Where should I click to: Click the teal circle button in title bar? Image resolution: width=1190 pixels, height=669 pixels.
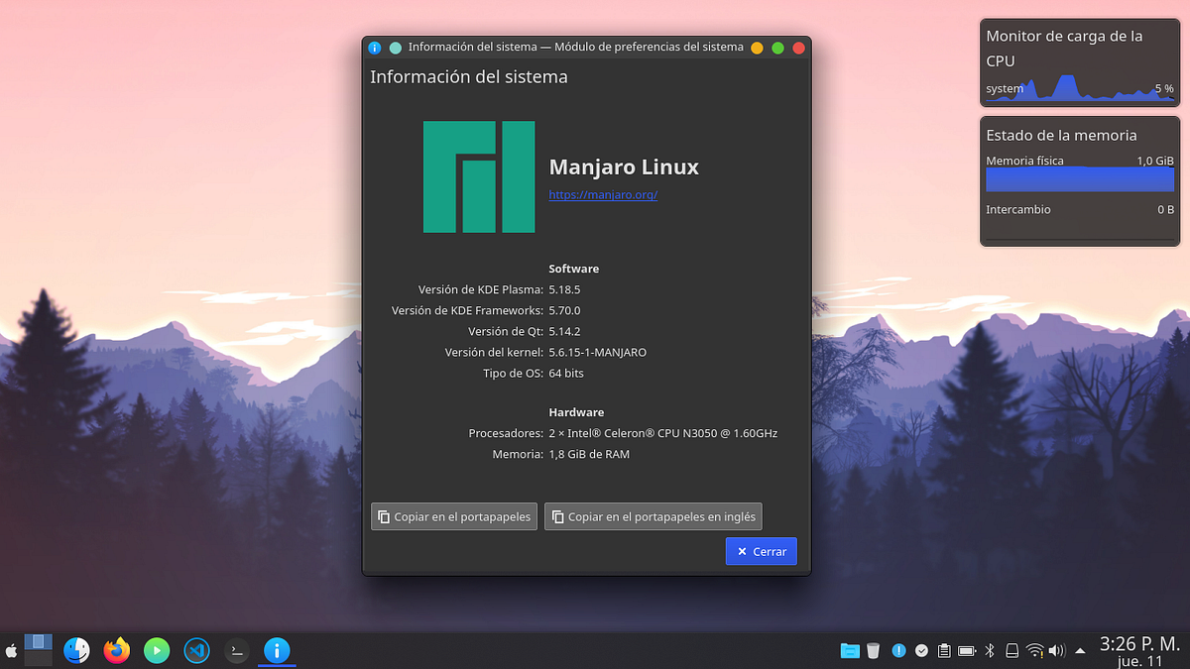click(396, 48)
